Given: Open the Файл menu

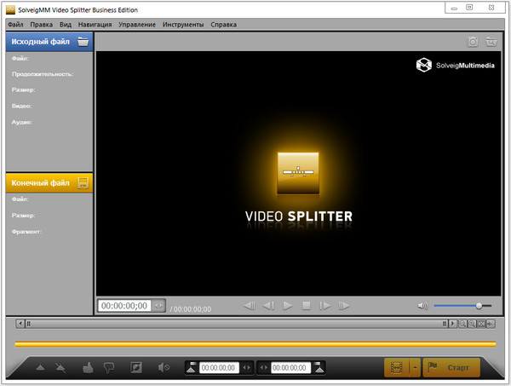Looking at the screenshot, I should pyautogui.click(x=15, y=25).
